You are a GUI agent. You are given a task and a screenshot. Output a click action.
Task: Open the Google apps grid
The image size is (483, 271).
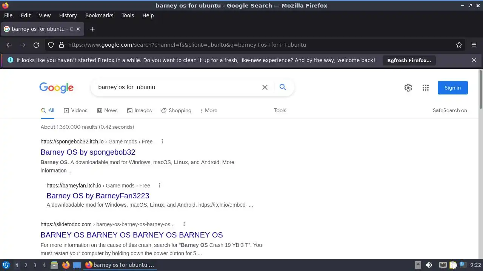(x=426, y=88)
